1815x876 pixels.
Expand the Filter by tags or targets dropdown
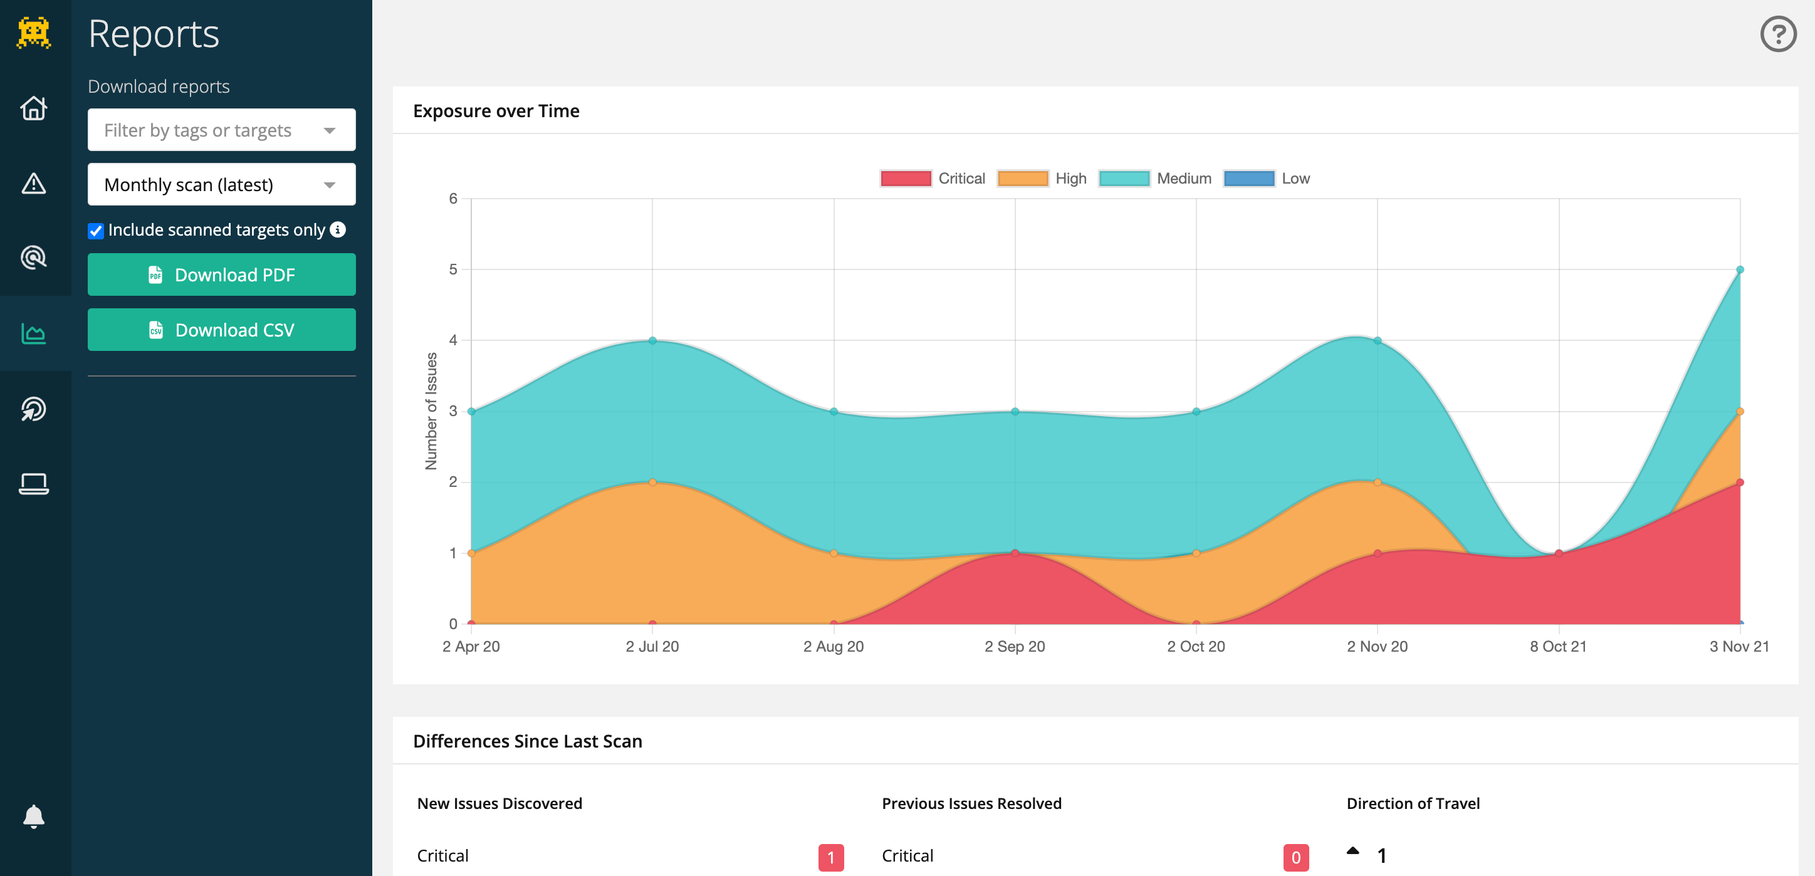point(221,130)
